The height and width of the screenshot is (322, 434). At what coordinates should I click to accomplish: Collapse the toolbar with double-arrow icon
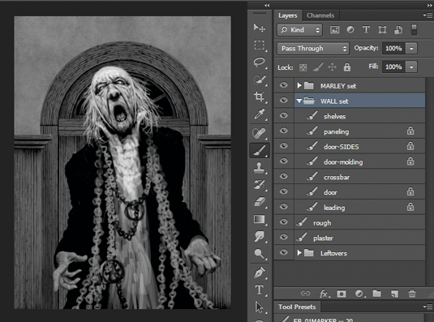[x=267, y=5]
